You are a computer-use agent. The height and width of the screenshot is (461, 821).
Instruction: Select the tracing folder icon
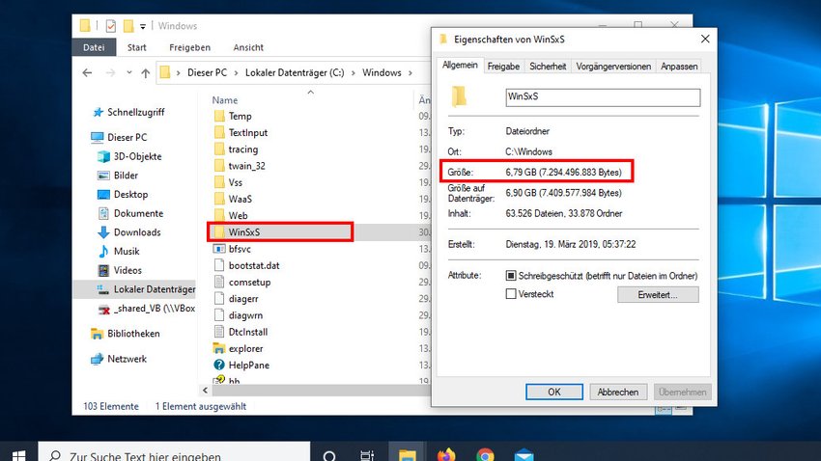(x=219, y=149)
